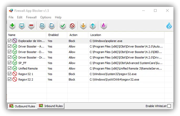Open the Help menu
This screenshot has height=116, width=180.
58,17
